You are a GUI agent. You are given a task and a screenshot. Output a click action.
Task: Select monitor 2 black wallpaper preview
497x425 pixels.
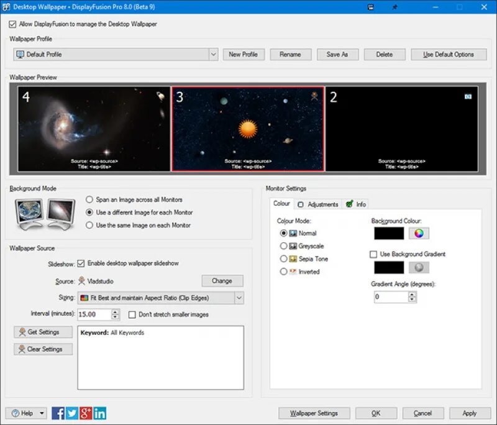click(401, 129)
